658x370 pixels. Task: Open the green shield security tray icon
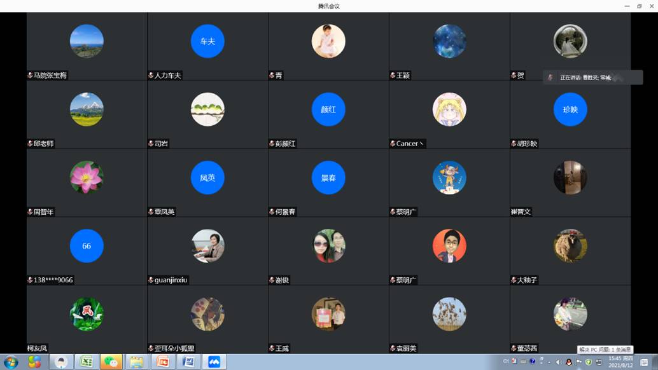click(x=589, y=362)
